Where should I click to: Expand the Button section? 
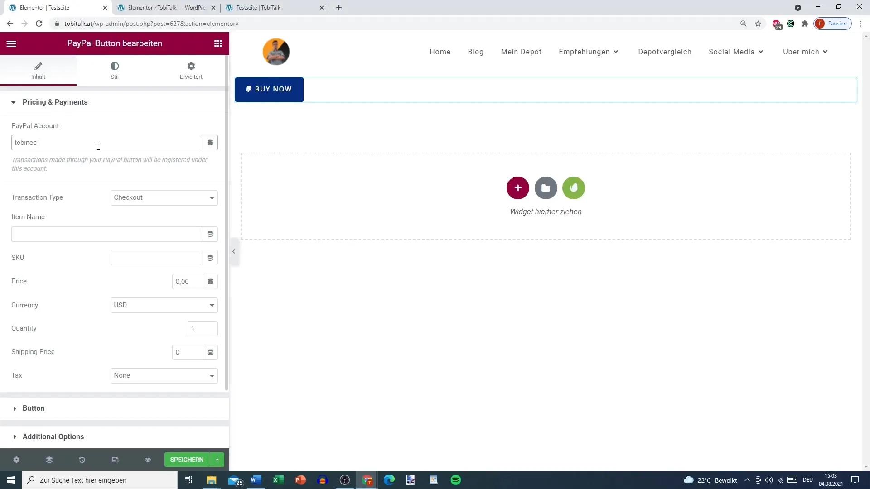34,408
